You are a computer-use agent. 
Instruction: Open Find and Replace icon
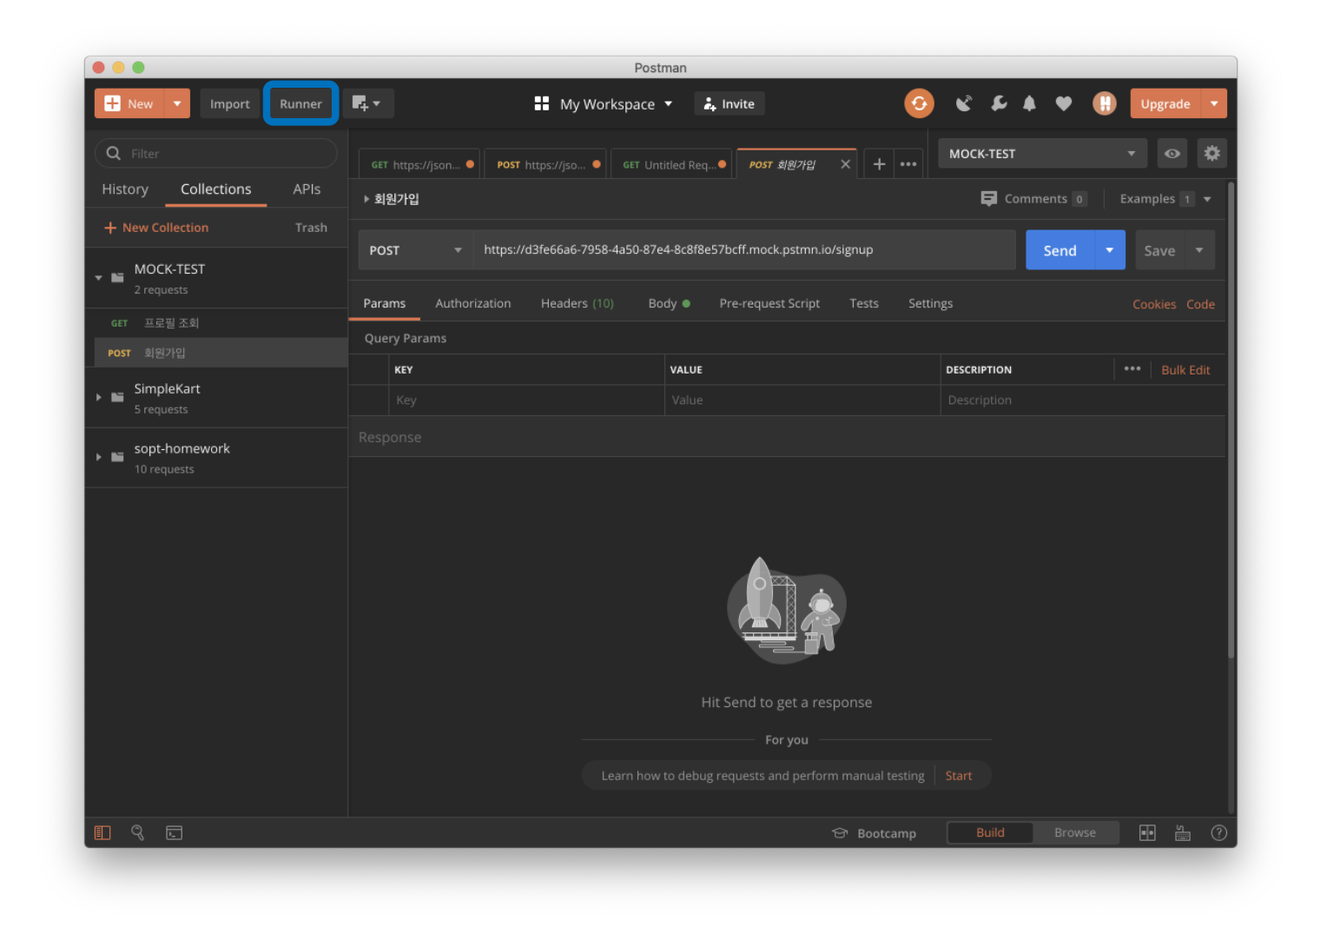coord(137,832)
